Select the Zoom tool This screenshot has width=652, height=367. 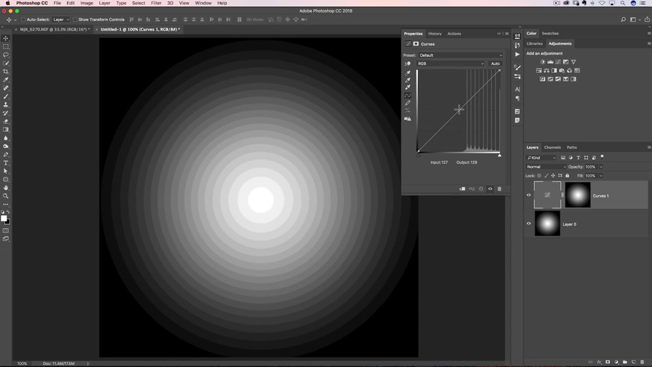[6, 196]
